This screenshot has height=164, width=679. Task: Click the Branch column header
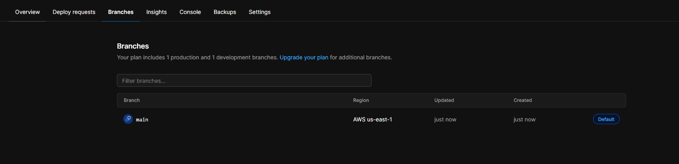tap(132, 100)
